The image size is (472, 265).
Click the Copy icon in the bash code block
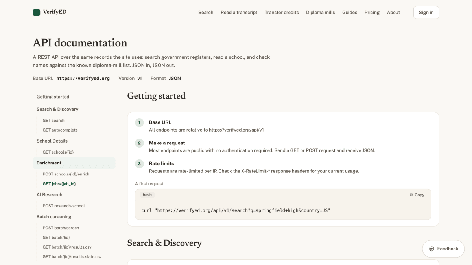pyautogui.click(x=411, y=195)
